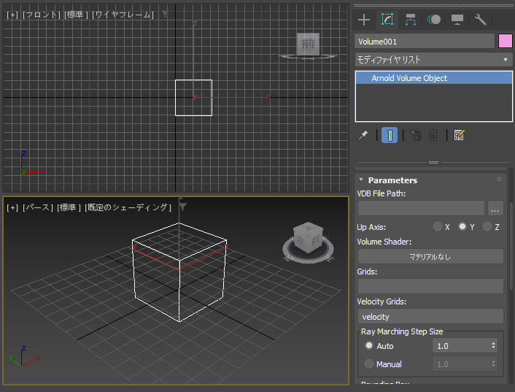Open the Display panel tab
515x392 pixels.
(457, 20)
